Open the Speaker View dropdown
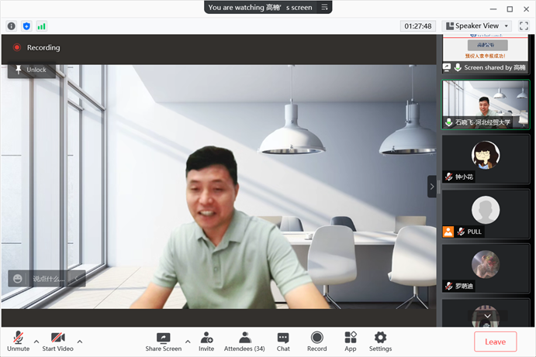536x357 pixels. pos(476,26)
